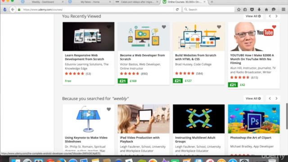Click the chat bubble toolbar icon
This screenshot has width=288, height=162.
click(274, 9)
